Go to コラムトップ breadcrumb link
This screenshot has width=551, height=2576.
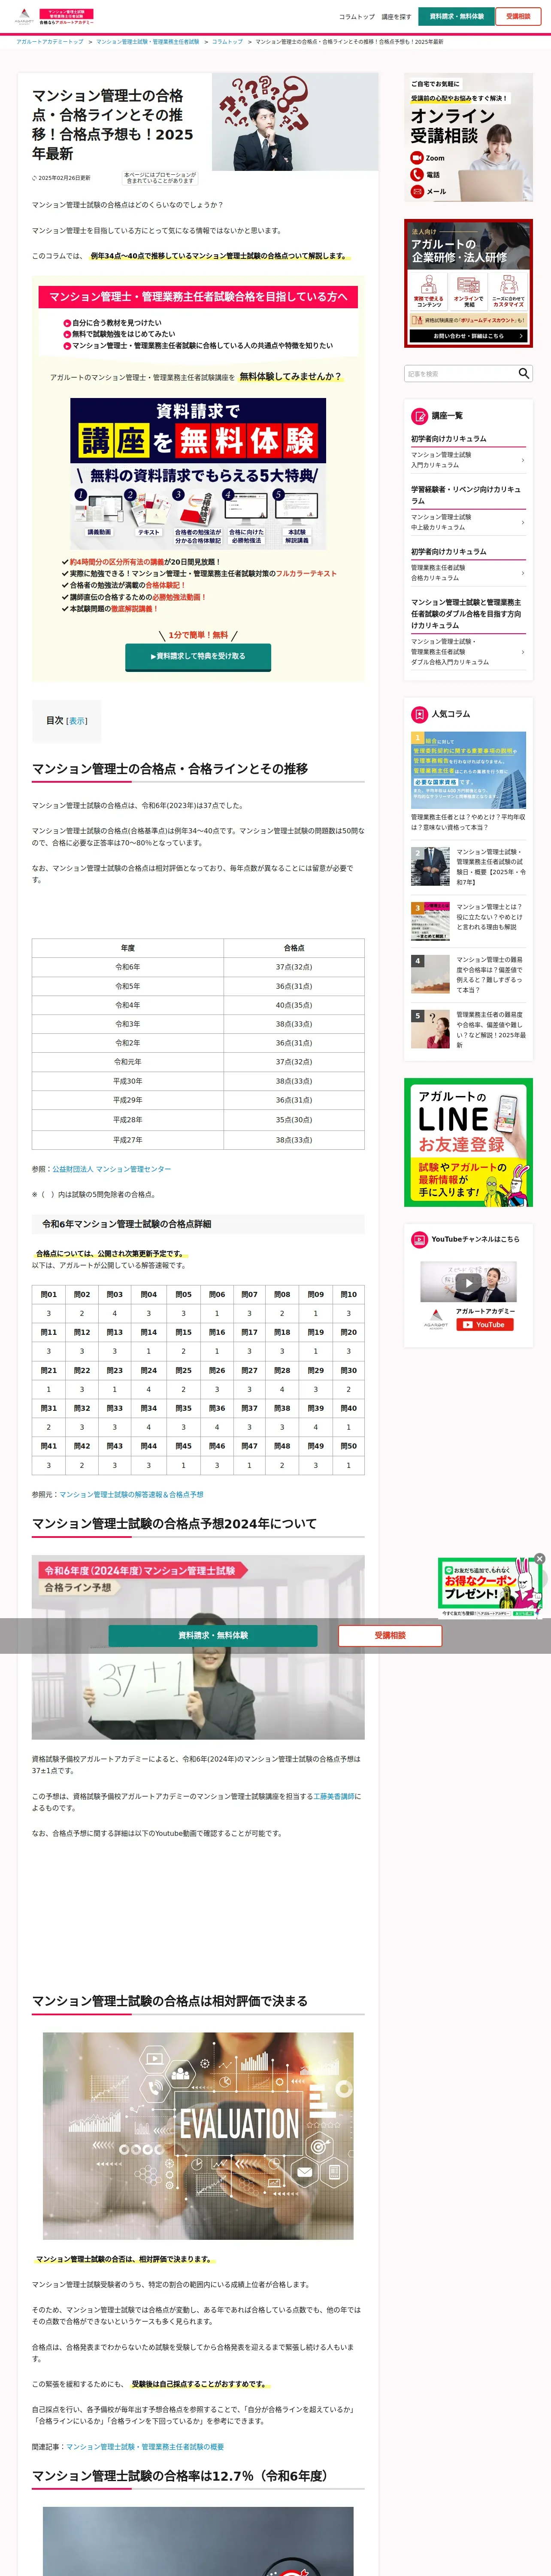click(x=227, y=42)
